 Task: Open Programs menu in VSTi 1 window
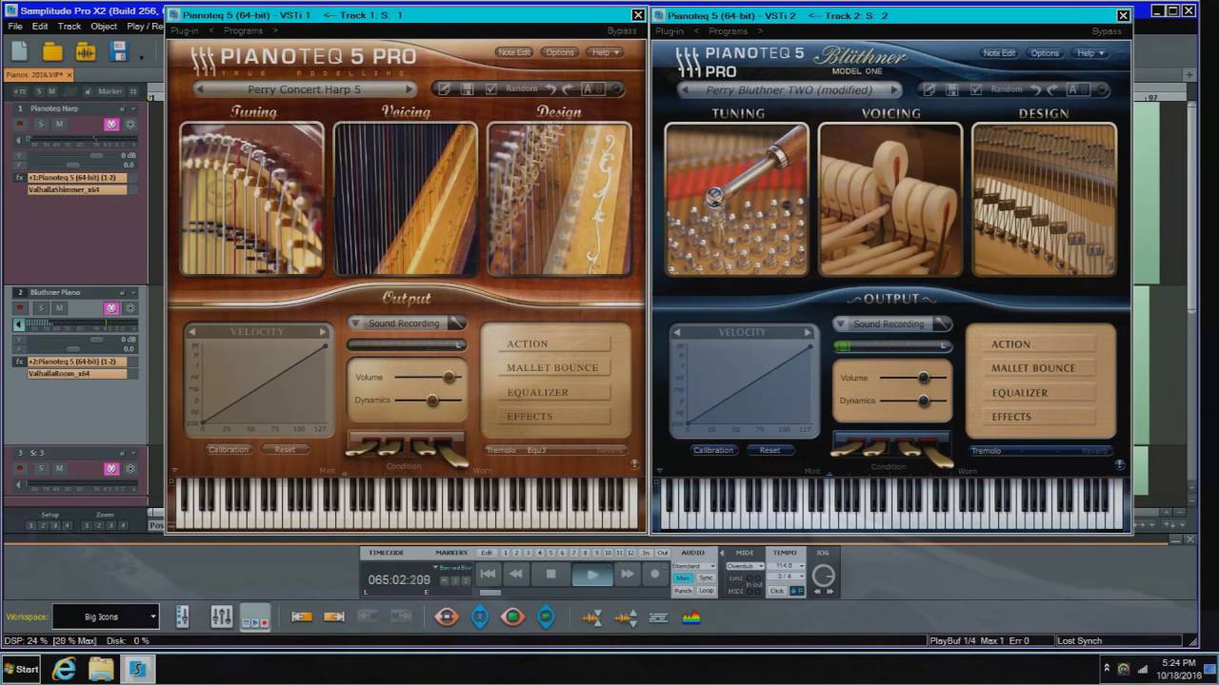point(243,31)
